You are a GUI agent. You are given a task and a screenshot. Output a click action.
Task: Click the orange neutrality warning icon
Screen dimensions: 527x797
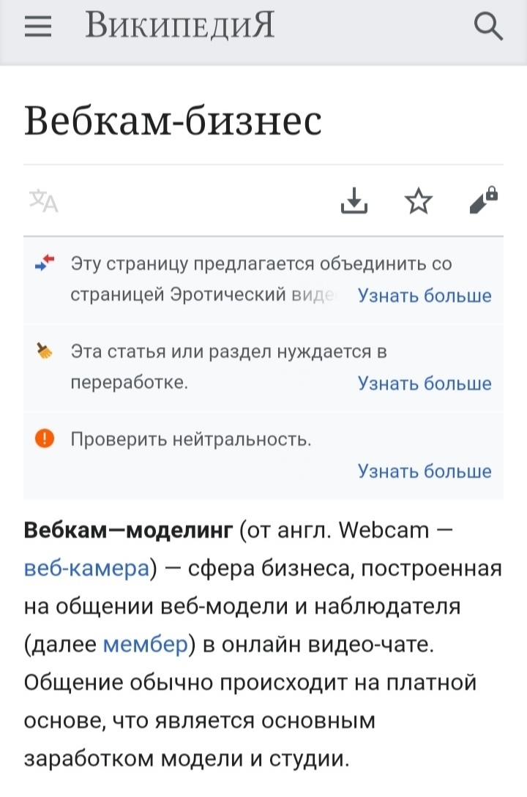[45, 439]
